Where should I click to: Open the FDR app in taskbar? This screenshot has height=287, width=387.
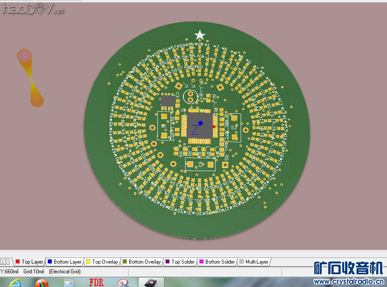click(x=96, y=282)
